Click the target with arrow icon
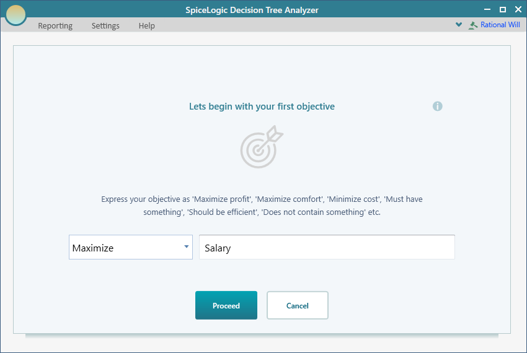This screenshot has width=527, height=353. [262, 147]
